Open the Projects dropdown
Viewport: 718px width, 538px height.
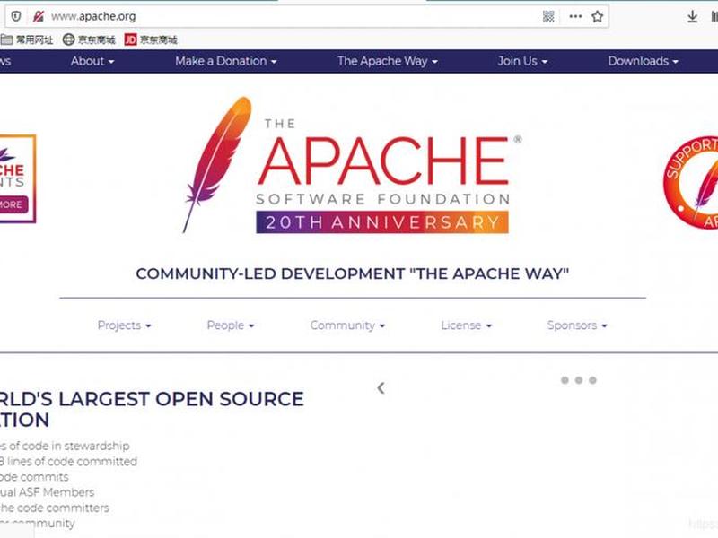pyautogui.click(x=124, y=325)
